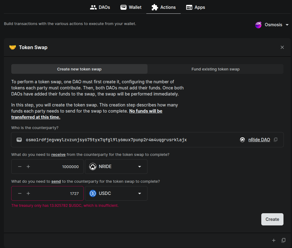Click the Osmosis chain logo

click(259, 25)
